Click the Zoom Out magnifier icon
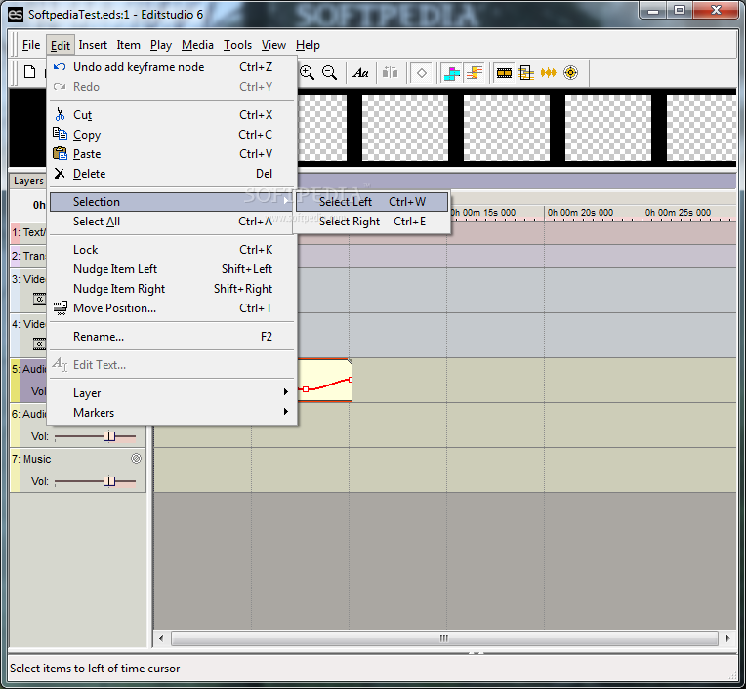The width and height of the screenshot is (746, 689). coord(329,73)
